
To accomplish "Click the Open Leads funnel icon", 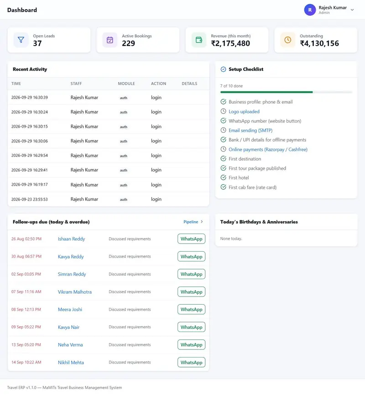I will pos(21,40).
